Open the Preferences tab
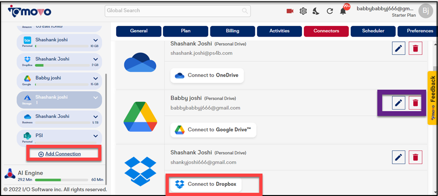Screen dimensions: 438x196 point(417,31)
